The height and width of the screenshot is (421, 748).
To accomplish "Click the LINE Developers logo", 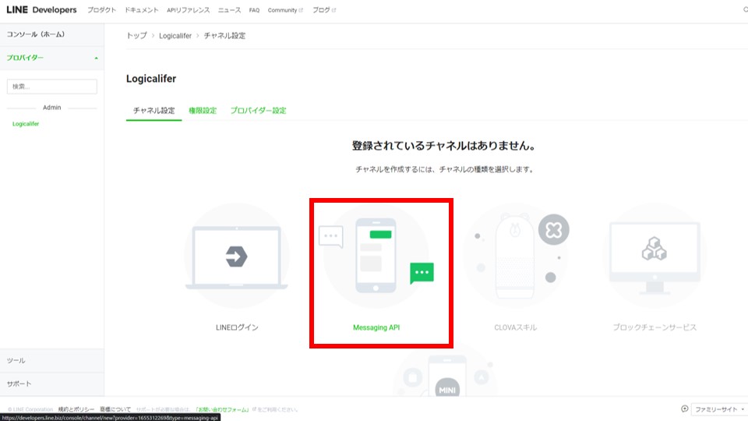I will (42, 10).
